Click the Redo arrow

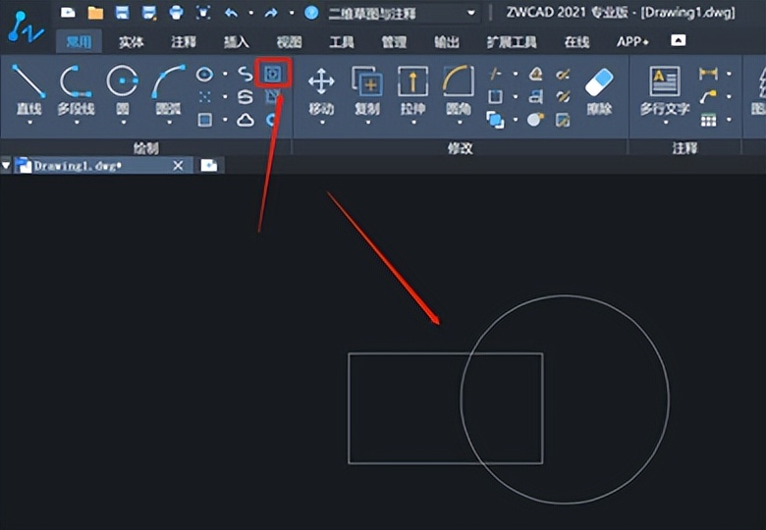coord(271,13)
